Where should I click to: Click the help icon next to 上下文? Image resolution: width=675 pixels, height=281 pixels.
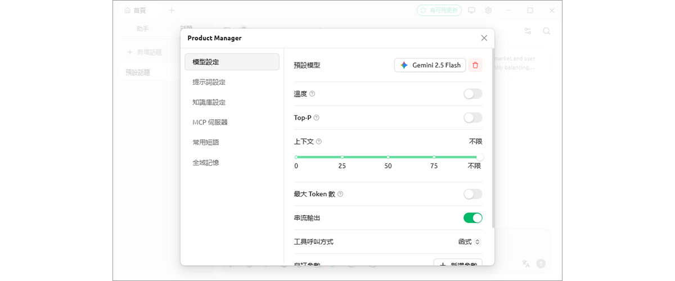click(319, 142)
